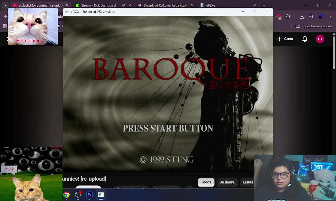This screenshot has height=201, width=336.
Task: Click 'PRESS START BUTTON' on the game screen
Action: (168, 128)
